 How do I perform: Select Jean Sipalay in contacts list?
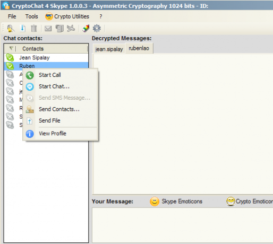pos(46,58)
